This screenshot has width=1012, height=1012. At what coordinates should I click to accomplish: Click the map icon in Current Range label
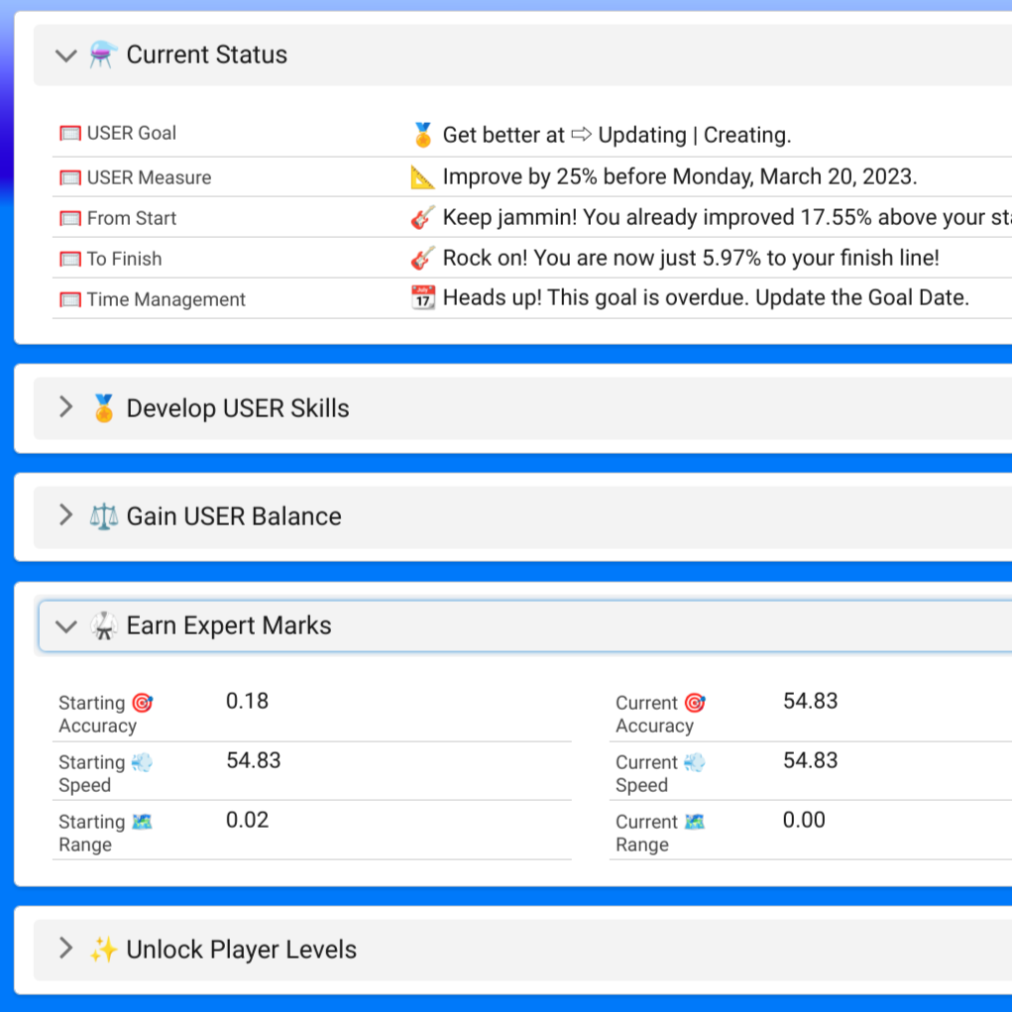click(695, 822)
